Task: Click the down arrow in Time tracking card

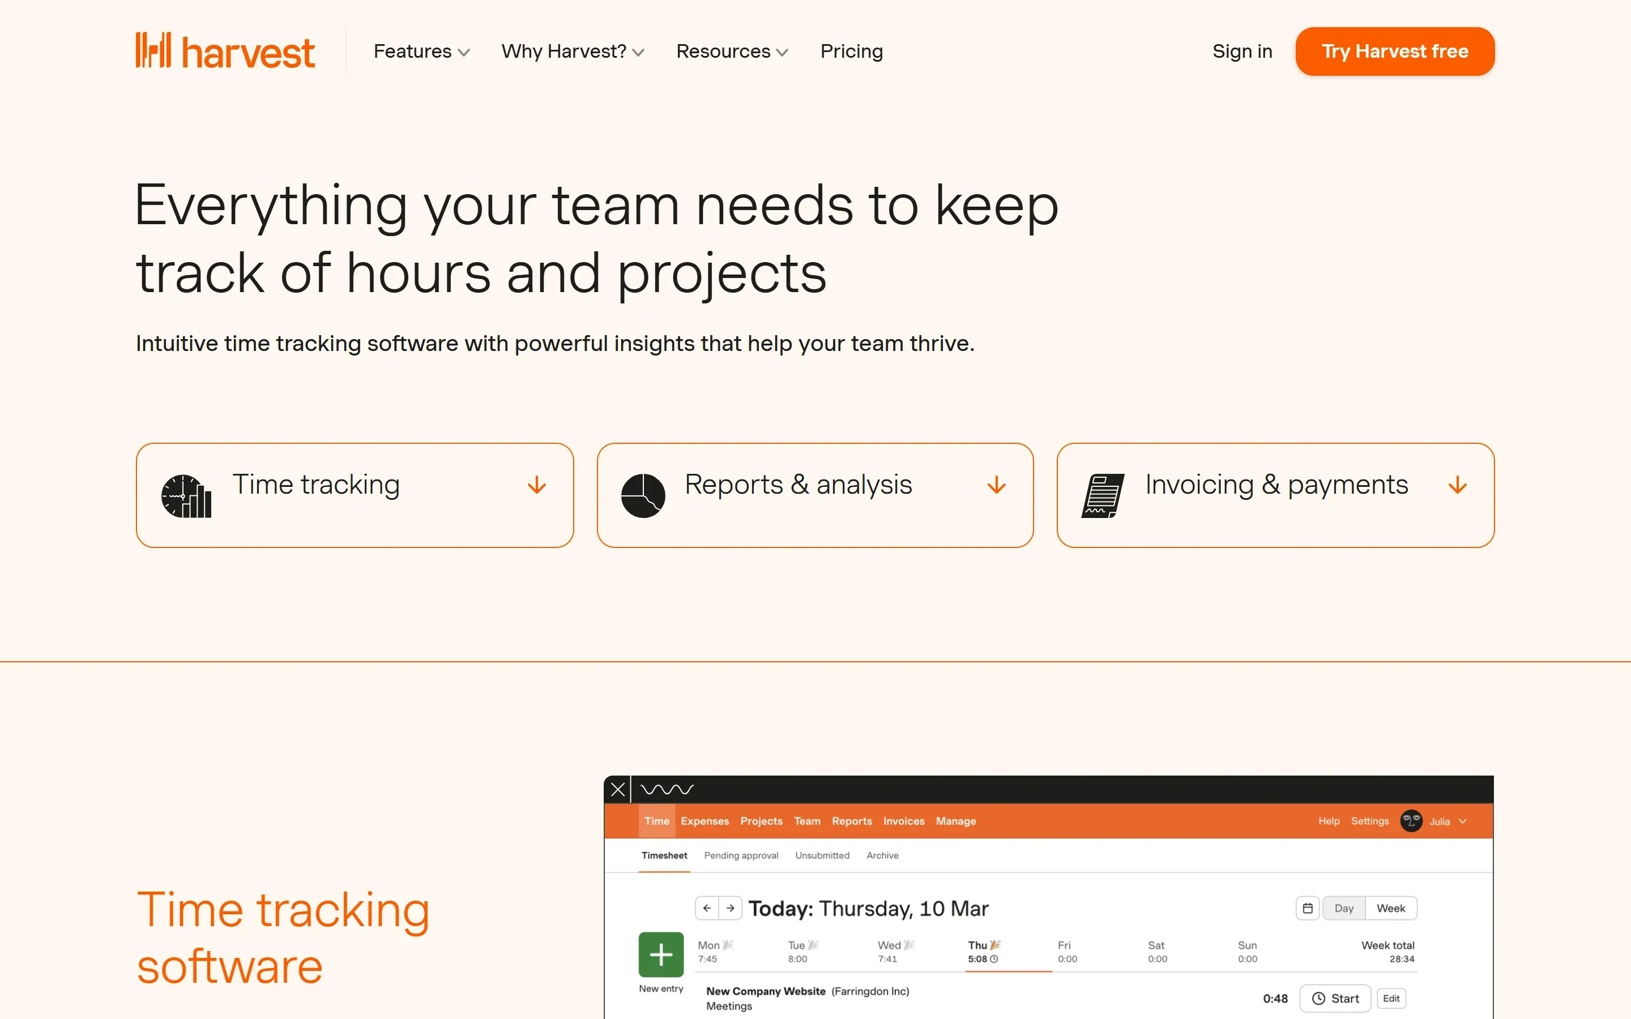Action: [536, 485]
